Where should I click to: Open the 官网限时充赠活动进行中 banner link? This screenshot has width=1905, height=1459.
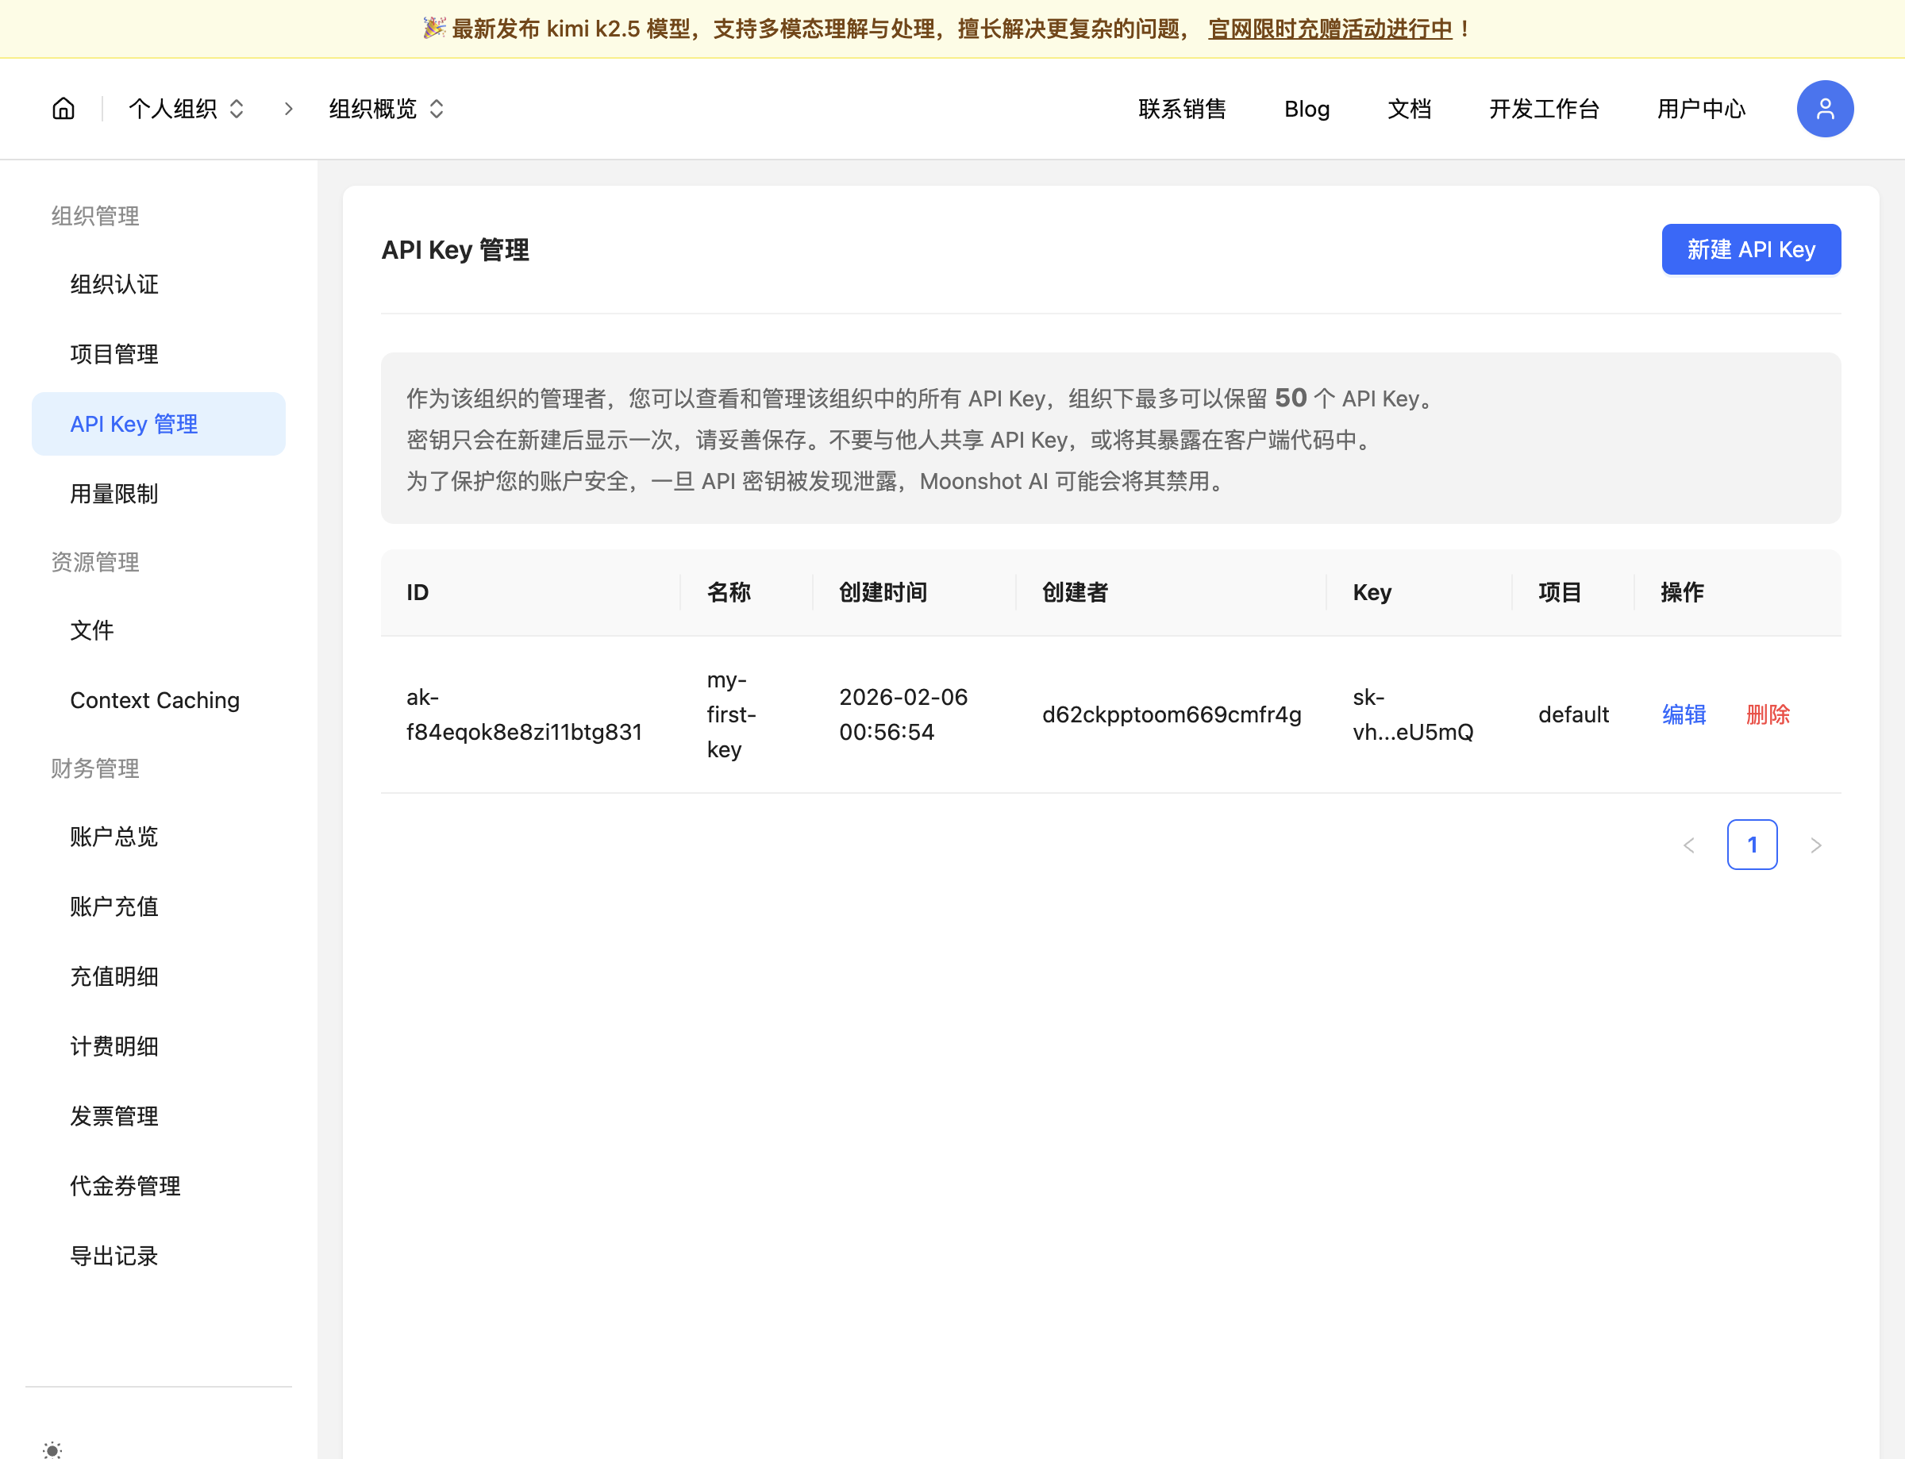[1330, 29]
